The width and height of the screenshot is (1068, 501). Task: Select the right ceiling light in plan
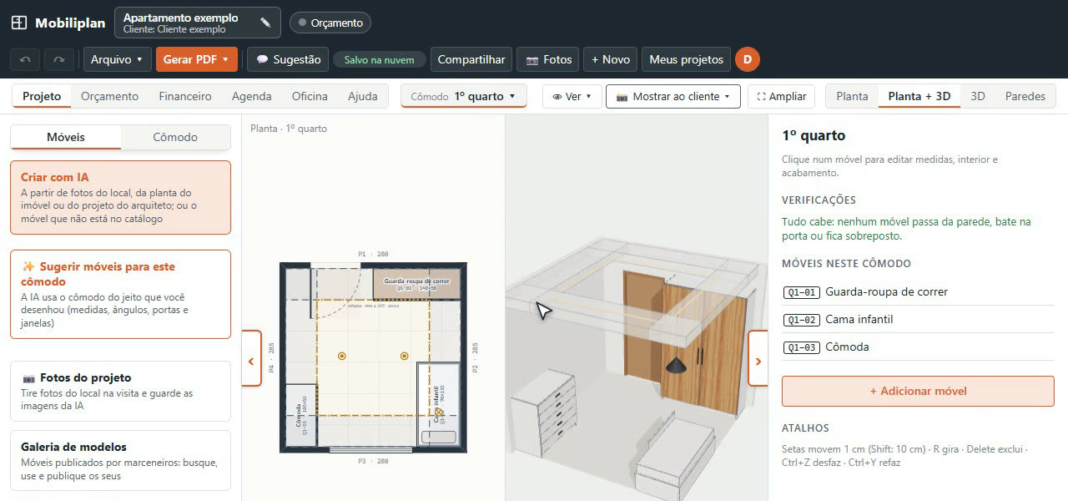tap(404, 356)
